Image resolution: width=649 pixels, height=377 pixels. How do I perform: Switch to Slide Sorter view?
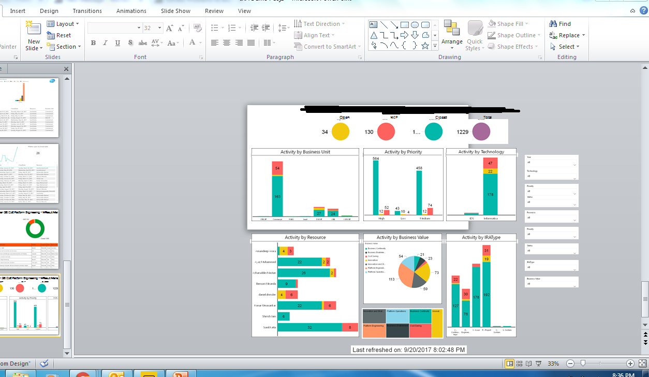520,364
